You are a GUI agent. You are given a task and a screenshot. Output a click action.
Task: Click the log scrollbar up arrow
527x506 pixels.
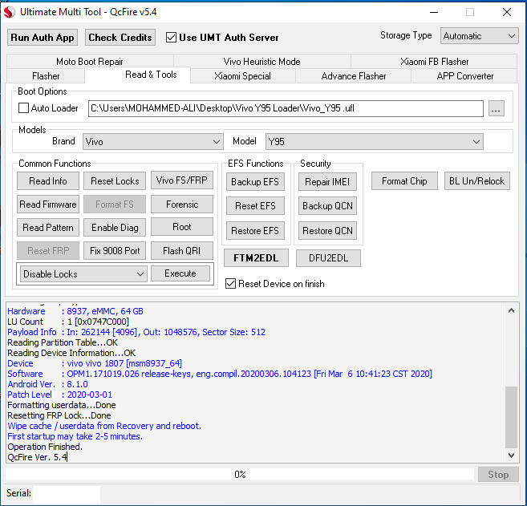[x=511, y=310]
